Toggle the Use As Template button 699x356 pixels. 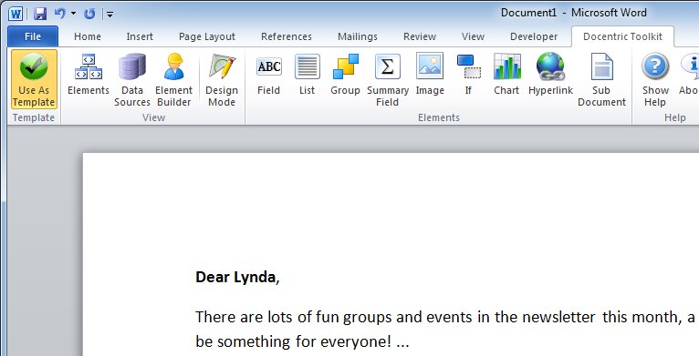[x=34, y=79]
